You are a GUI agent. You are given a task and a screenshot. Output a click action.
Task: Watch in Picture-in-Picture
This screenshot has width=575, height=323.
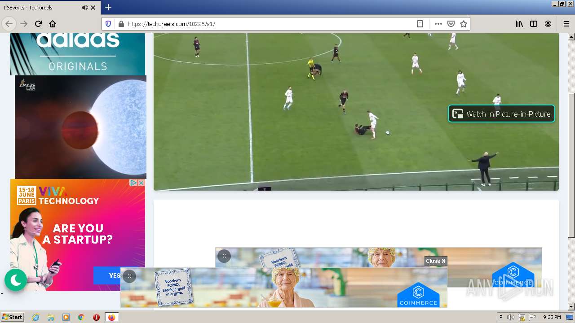pyautogui.click(x=501, y=113)
